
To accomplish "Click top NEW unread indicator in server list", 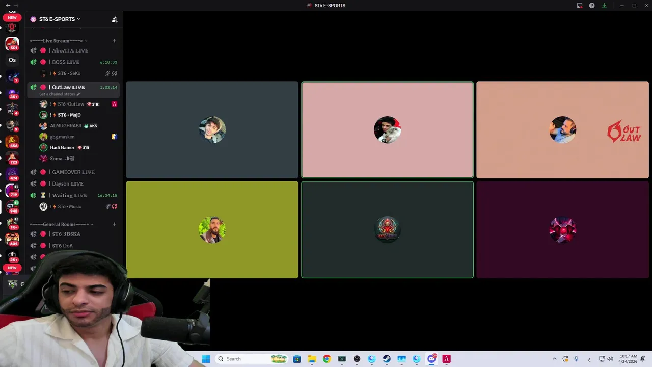I will point(12,17).
